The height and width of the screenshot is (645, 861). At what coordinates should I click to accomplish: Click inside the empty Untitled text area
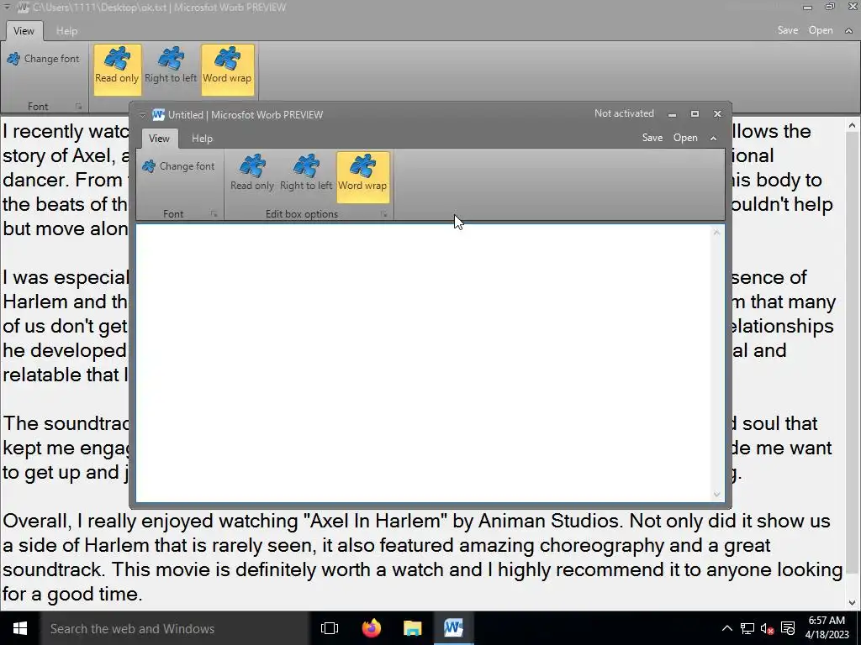click(x=423, y=363)
